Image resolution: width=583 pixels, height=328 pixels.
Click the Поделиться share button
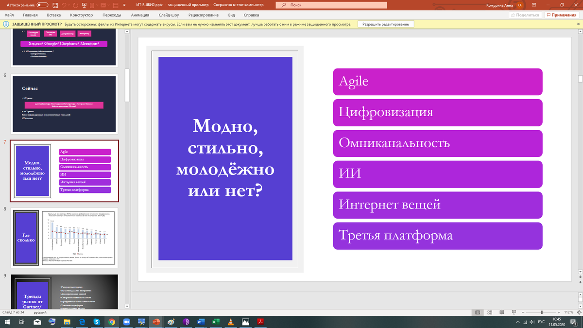coord(525,15)
